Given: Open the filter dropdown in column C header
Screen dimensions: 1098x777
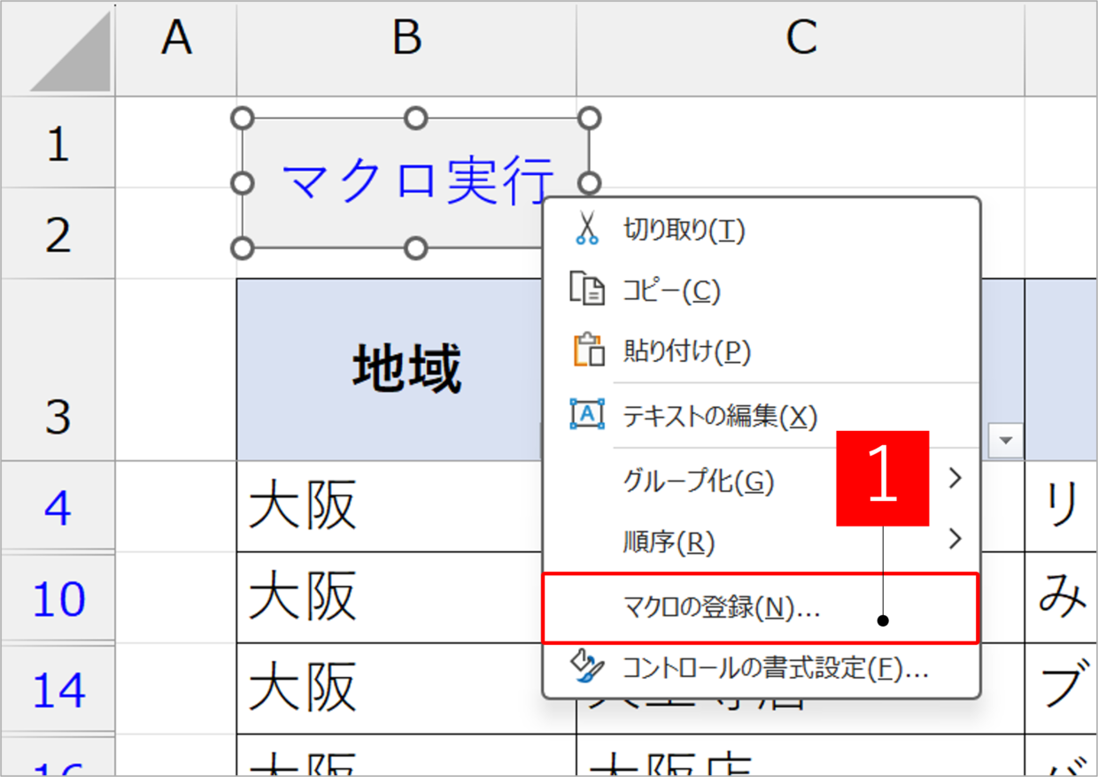Looking at the screenshot, I should (x=1006, y=440).
